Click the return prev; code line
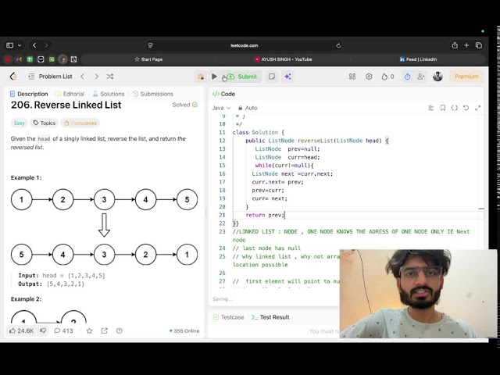 coord(265,216)
